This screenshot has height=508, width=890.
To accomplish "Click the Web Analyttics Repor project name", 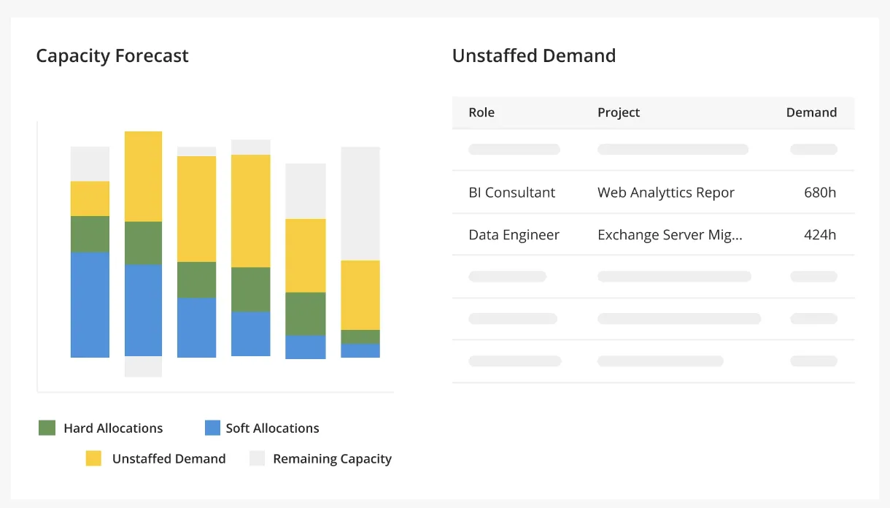I will 666,193.
